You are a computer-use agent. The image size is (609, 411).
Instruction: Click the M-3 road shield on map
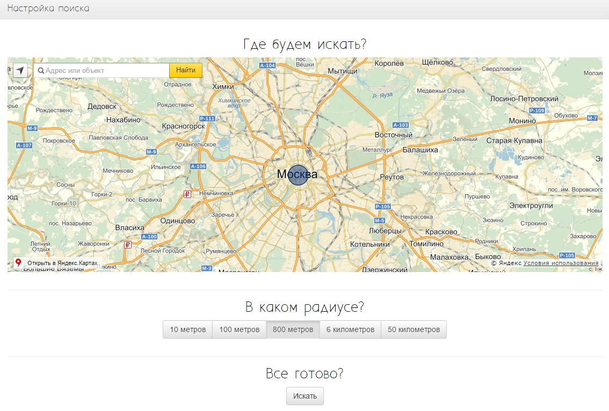click(x=207, y=268)
